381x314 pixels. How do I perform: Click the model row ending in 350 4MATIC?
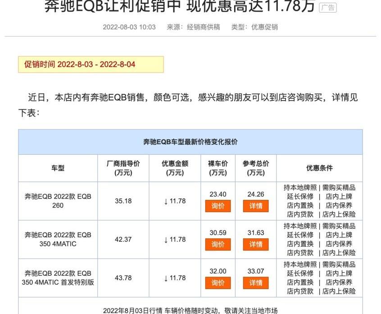pyautogui.click(x=58, y=239)
